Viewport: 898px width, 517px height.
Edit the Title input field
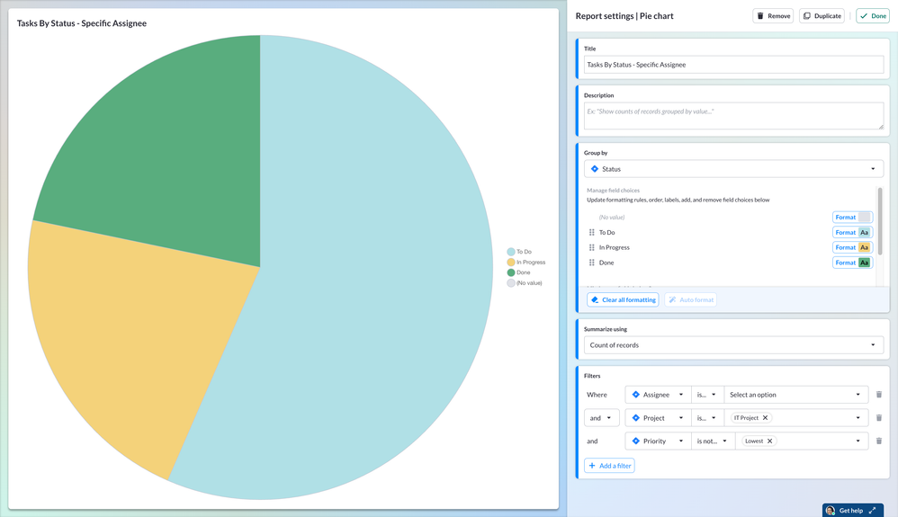[733, 65]
